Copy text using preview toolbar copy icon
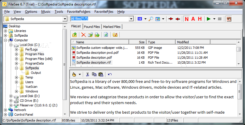245x125 pixels. coord(94,74)
